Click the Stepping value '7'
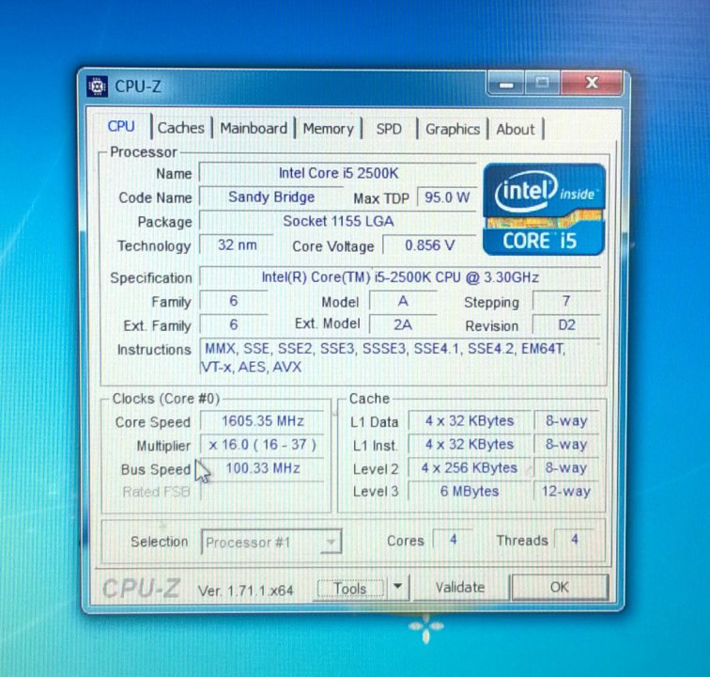 pyautogui.click(x=566, y=302)
